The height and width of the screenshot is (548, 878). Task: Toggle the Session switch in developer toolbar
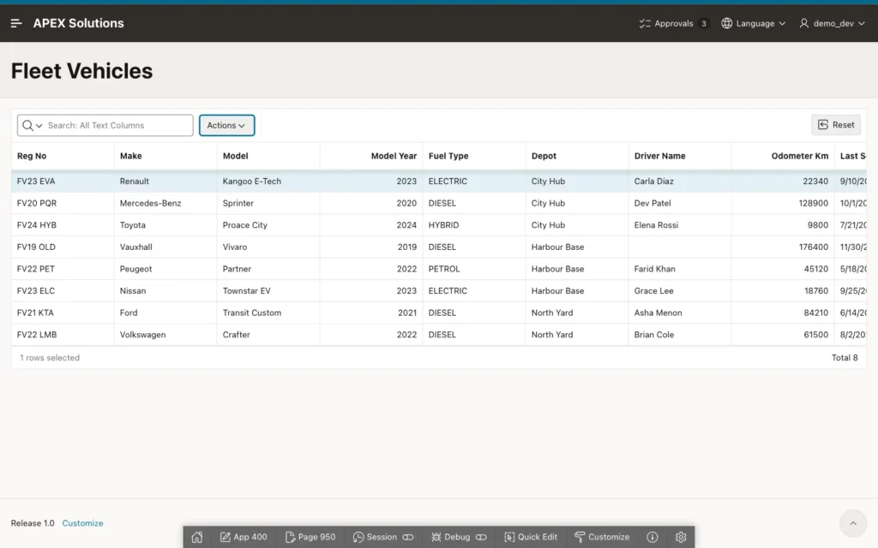pos(408,537)
